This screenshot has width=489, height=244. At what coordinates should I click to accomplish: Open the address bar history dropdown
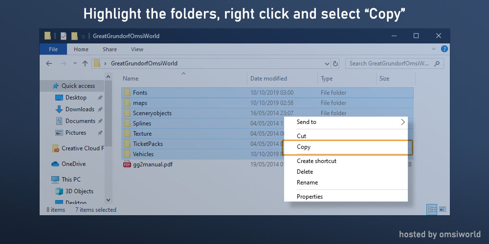(327, 64)
